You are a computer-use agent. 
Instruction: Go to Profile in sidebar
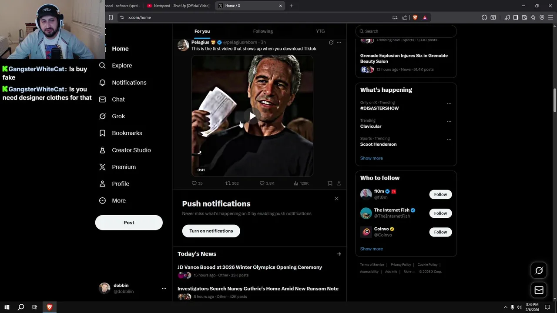(x=114, y=183)
